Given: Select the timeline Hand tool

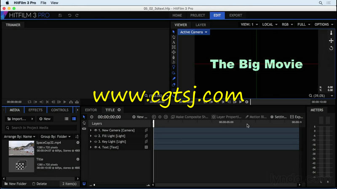Looking at the screenshot, I should [x=84, y=123].
